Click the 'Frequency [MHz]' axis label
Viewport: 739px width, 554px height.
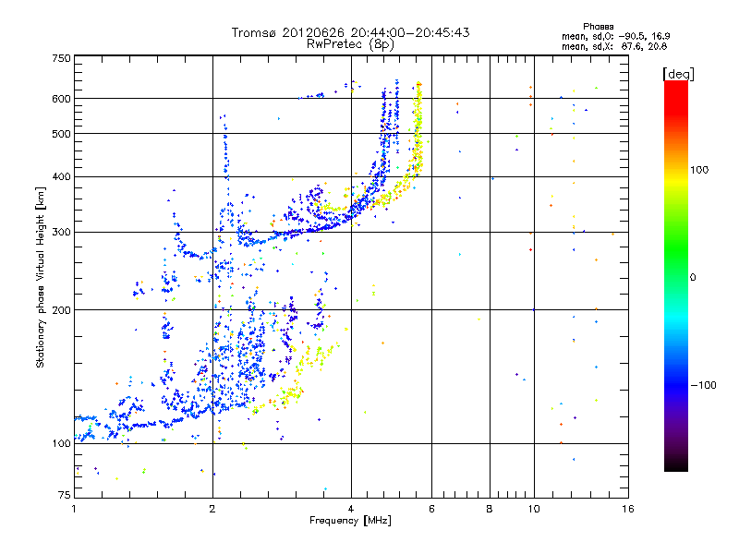[x=350, y=521]
